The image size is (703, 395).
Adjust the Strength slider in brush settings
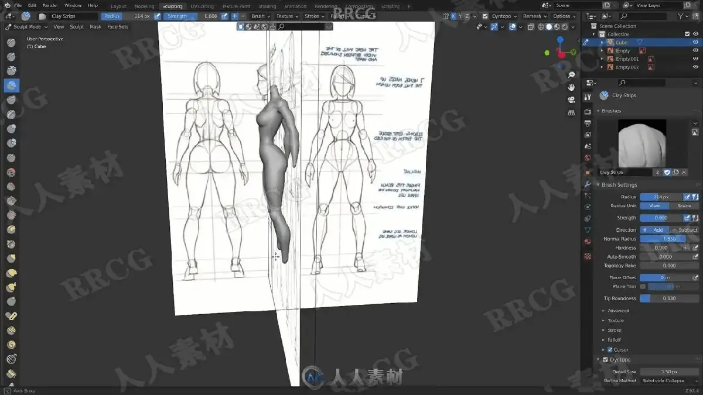(661, 218)
